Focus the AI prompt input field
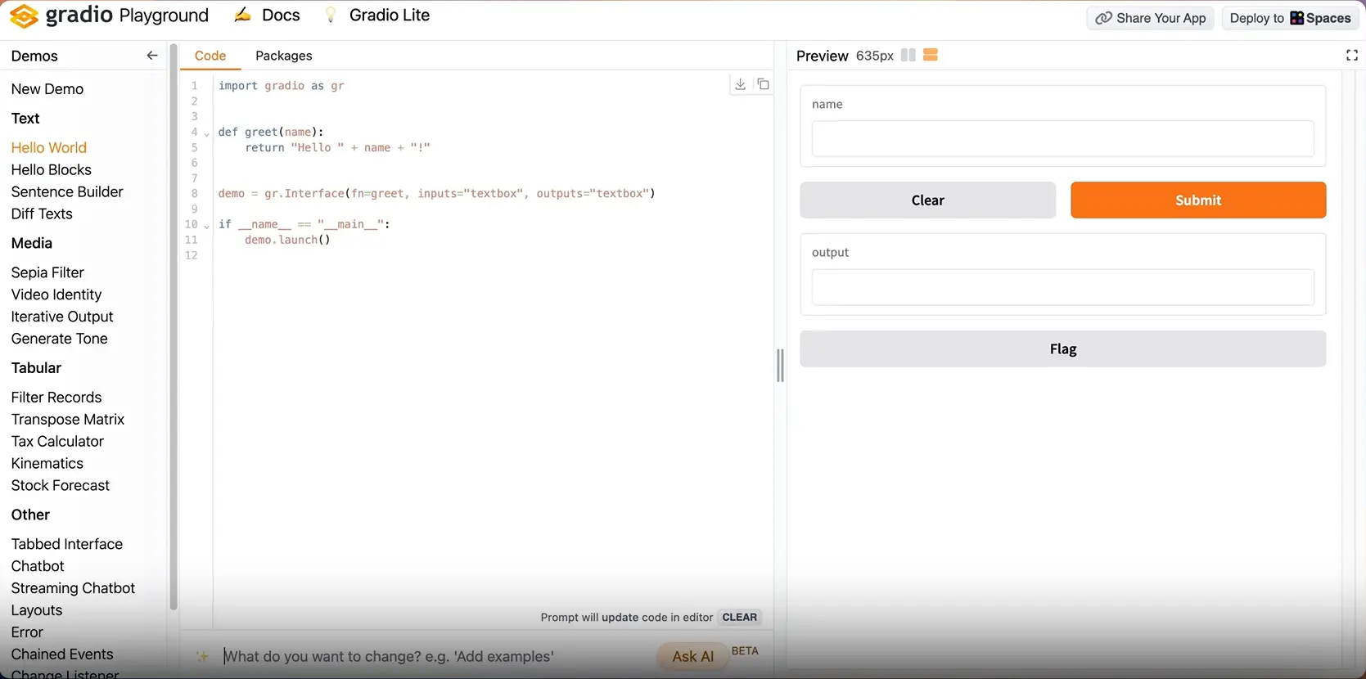The height and width of the screenshot is (679, 1366). pos(437,657)
